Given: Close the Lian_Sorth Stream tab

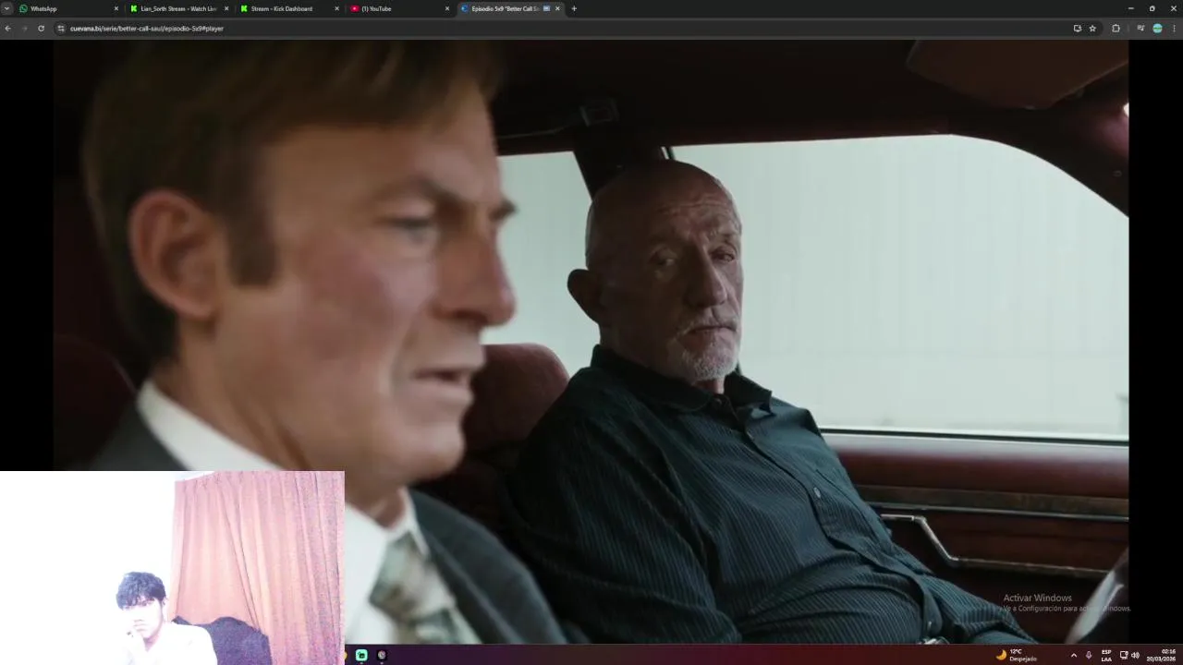Looking at the screenshot, I should coord(226,8).
